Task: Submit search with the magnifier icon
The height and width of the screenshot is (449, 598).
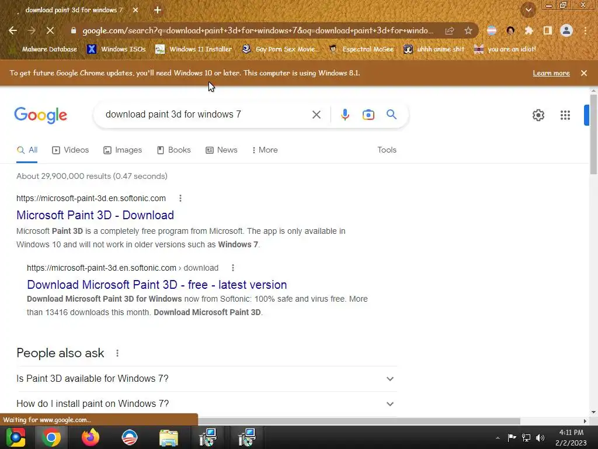Action: coord(391,114)
